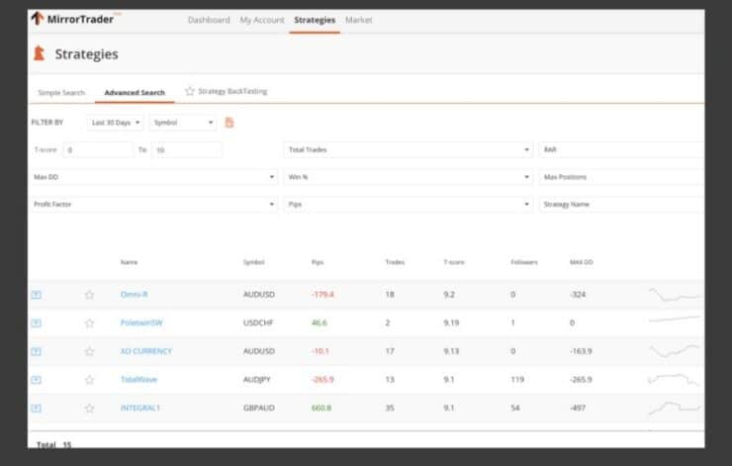Go to the Market tab
This screenshot has width=732, height=466.
point(358,20)
